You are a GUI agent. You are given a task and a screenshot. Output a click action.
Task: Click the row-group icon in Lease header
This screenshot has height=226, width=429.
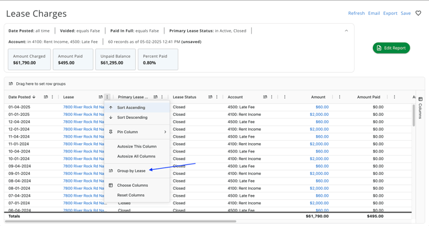[x=100, y=97]
